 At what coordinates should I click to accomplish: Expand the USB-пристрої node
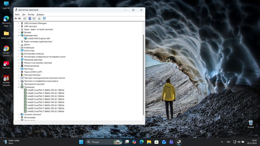pos(19,26)
